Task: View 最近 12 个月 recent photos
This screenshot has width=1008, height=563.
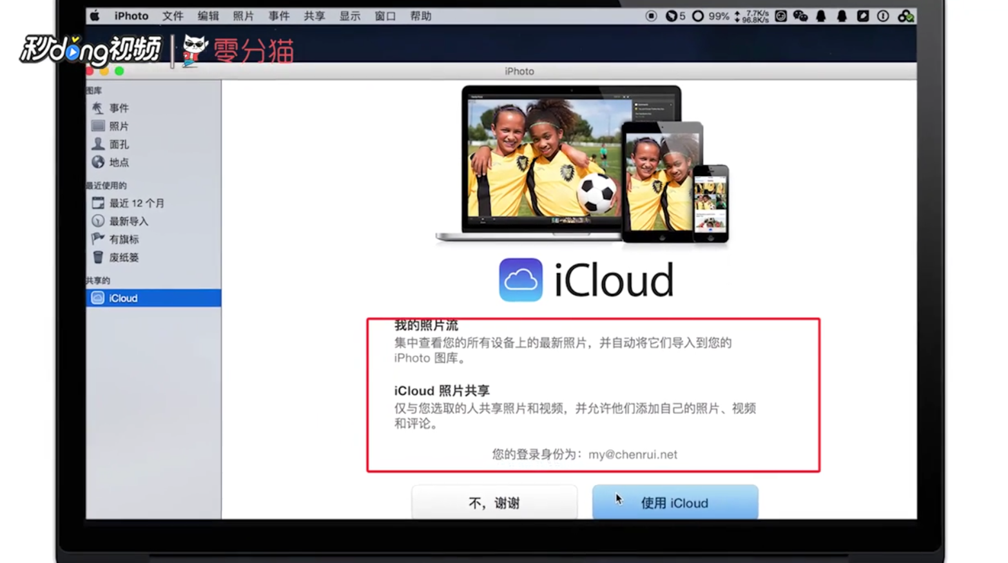Action: [x=136, y=202]
